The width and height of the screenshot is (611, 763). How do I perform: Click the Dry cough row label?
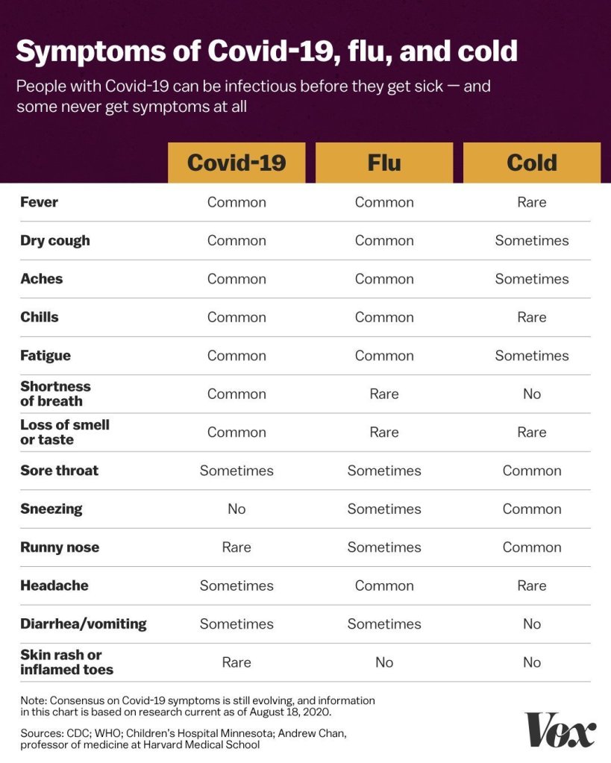tap(55, 240)
